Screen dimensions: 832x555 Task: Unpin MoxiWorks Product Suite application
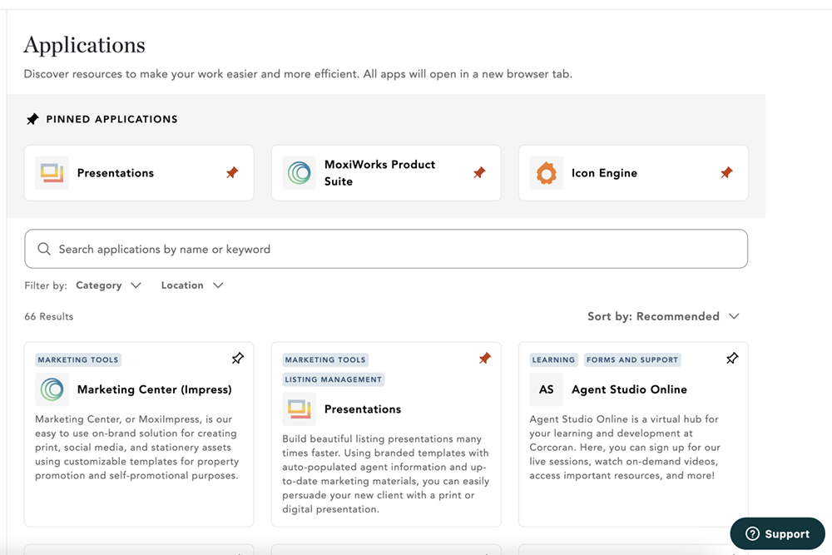pyautogui.click(x=479, y=172)
